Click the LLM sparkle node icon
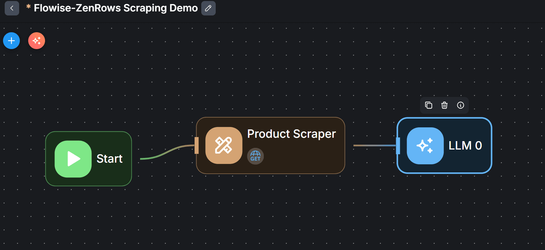 [x=425, y=146]
